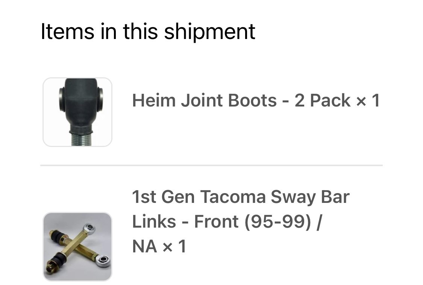Click the × 1 quantity after 2 Pack
423x285 pixels.
tap(368, 100)
